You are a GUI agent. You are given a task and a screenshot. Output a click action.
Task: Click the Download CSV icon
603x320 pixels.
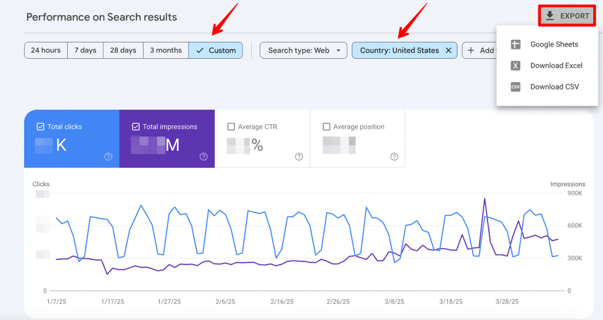(516, 87)
